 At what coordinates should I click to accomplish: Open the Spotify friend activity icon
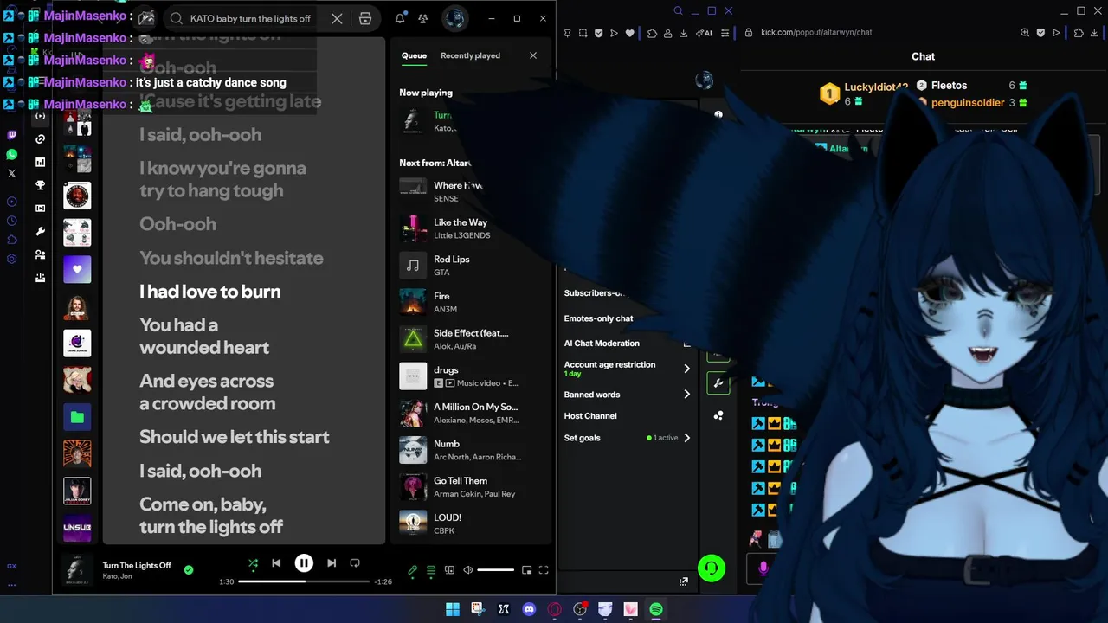(422, 19)
